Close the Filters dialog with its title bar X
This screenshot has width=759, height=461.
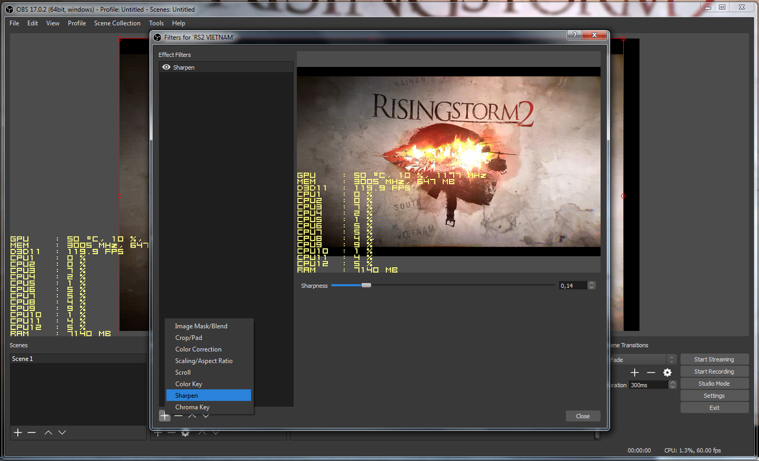coord(595,36)
